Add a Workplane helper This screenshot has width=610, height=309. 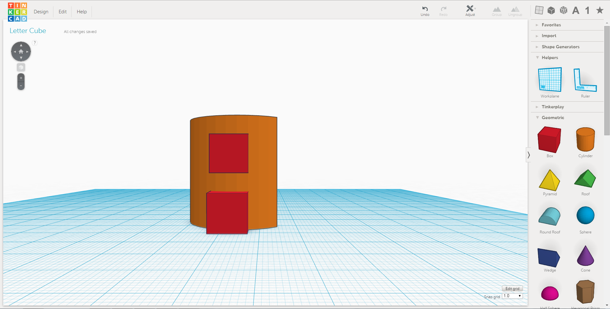tap(550, 80)
